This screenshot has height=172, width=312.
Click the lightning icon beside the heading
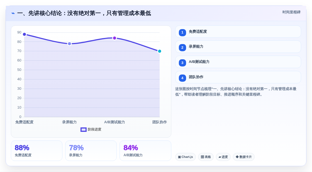click(13, 13)
